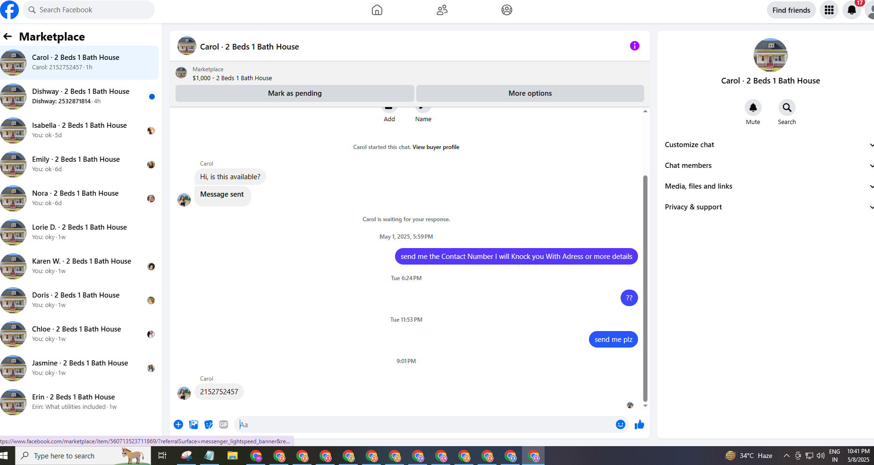
Task: Click the Find friends button
Action: pyautogui.click(x=791, y=10)
